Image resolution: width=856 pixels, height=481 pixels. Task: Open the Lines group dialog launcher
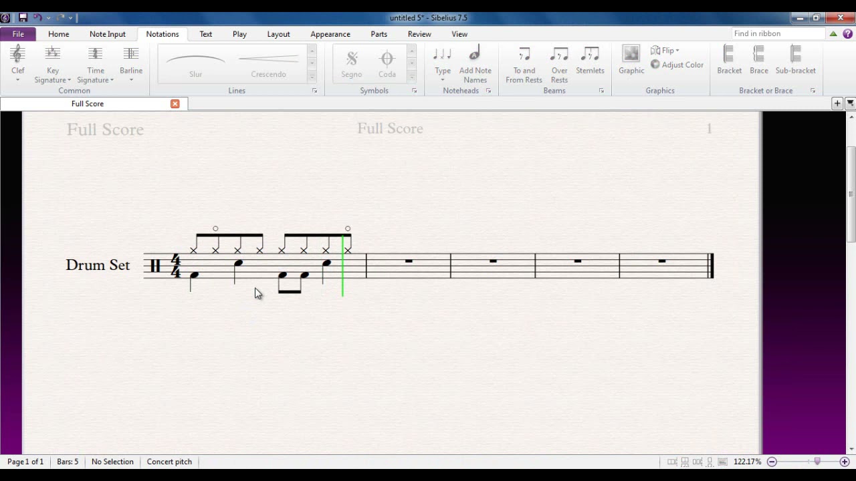click(314, 91)
